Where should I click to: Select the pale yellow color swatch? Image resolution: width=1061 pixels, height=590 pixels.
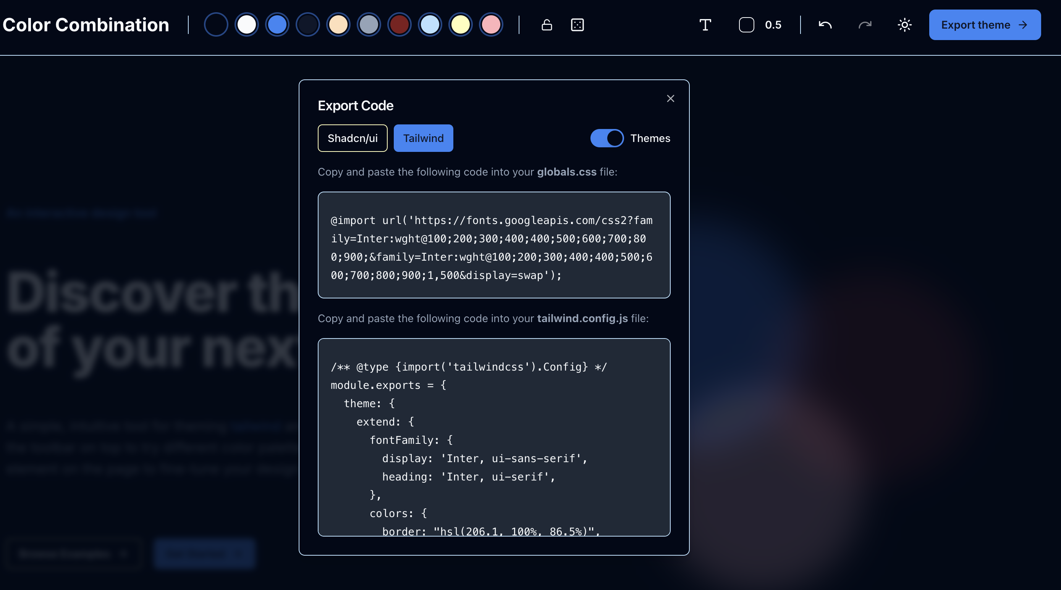coord(461,25)
